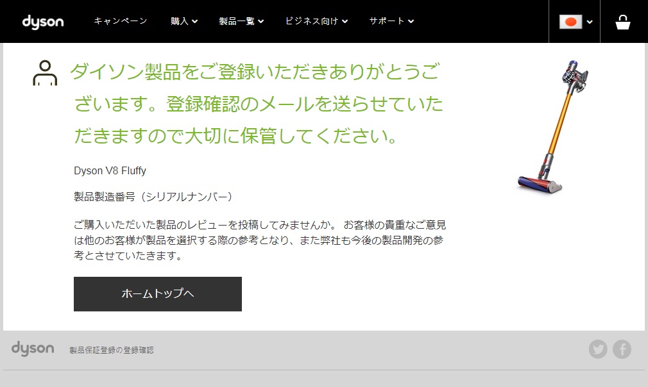This screenshot has width=648, height=387.
Task: Click the 製品保証登録の登録確認 footer text
Action: click(112, 350)
